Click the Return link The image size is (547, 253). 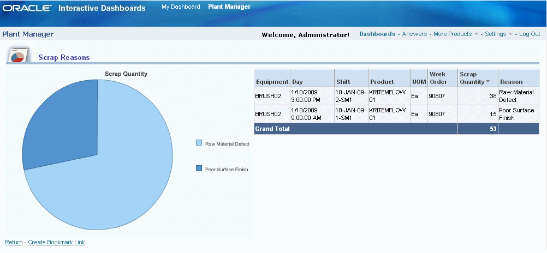14,242
